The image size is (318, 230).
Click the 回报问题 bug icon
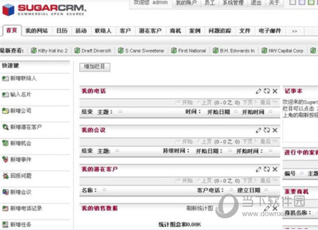tap(5, 176)
